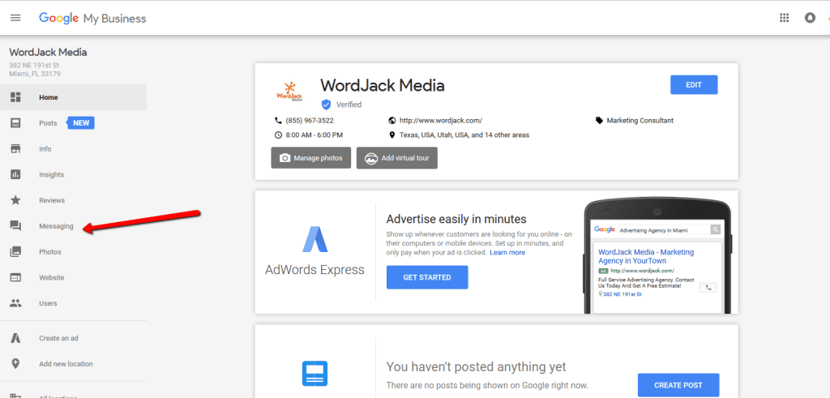The image size is (830, 398).
Task: Click the Google My Business logo
Action: click(x=92, y=19)
